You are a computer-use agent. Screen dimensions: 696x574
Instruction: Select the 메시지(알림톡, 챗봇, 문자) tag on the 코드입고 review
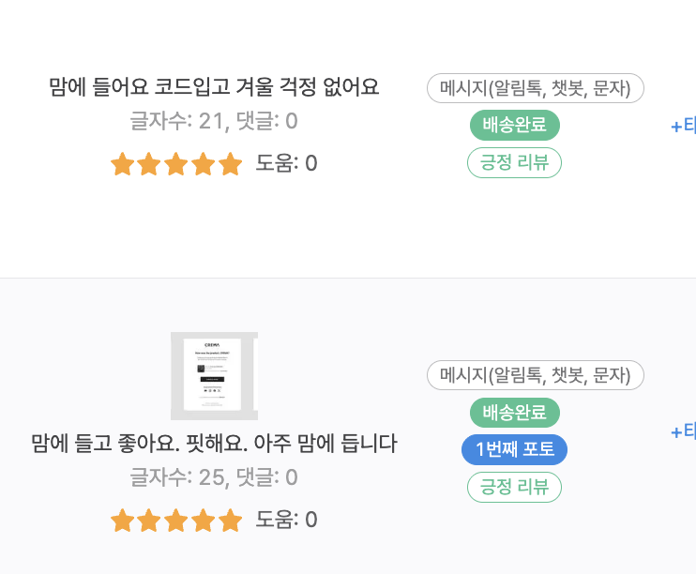[x=535, y=88]
